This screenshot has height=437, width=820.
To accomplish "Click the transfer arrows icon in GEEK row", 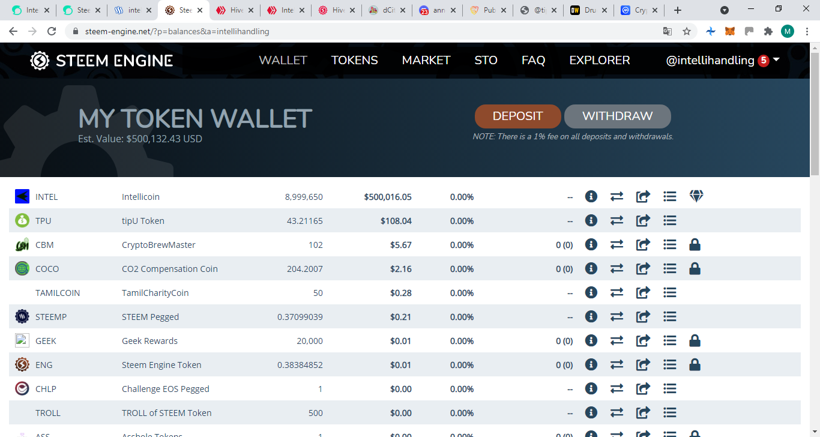I will [617, 340].
